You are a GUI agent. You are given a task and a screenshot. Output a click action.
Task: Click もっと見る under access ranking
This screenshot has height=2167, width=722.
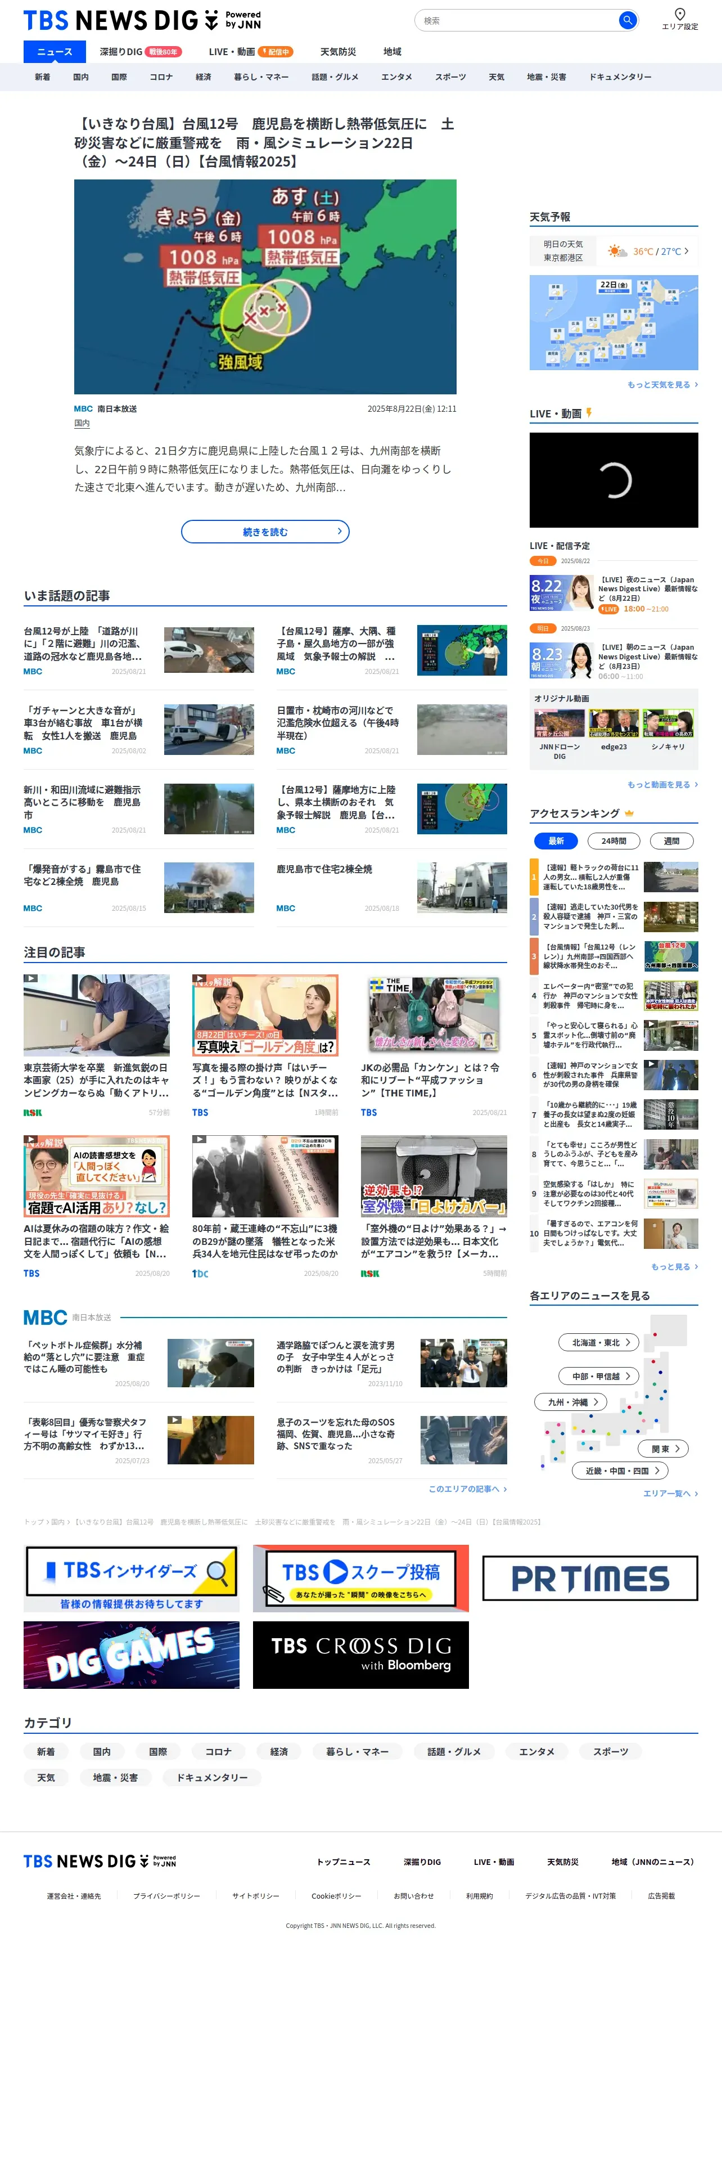674,1266
